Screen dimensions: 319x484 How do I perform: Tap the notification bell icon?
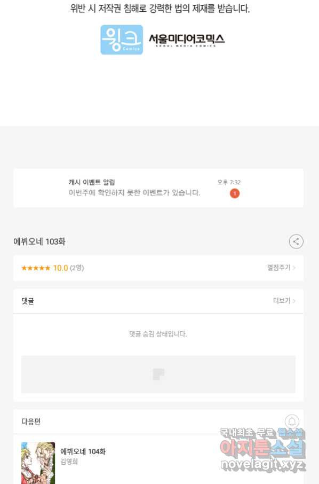292,421
